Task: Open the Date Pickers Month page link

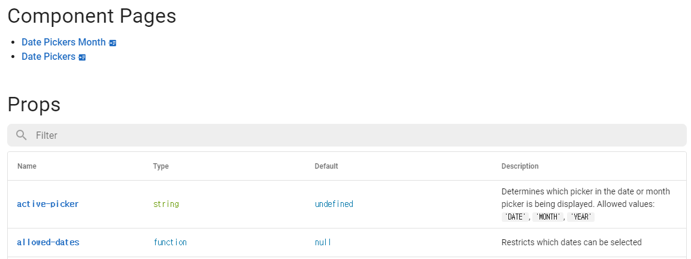Action: 63,42
